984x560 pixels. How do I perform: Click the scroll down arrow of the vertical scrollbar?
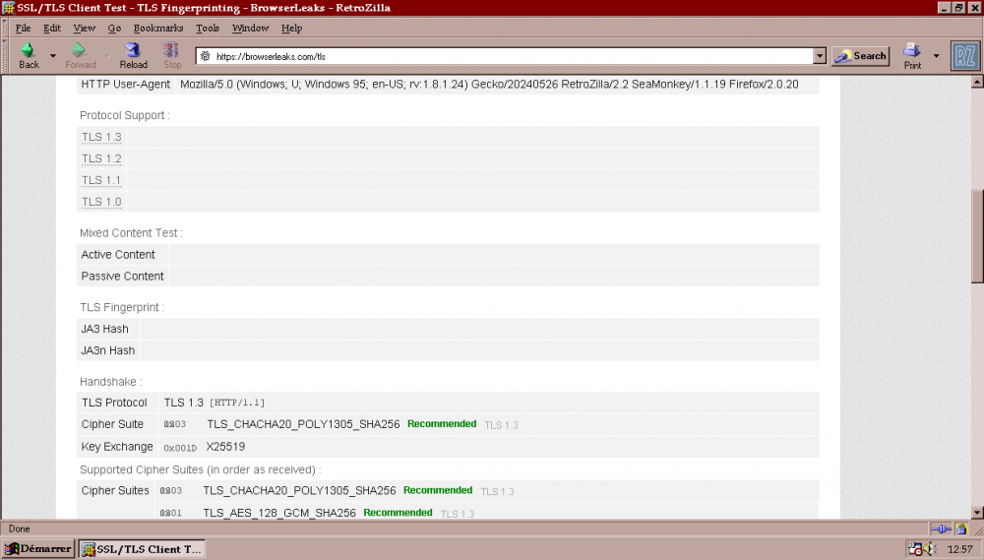(976, 512)
